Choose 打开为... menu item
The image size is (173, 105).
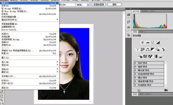click(x=30, y=14)
